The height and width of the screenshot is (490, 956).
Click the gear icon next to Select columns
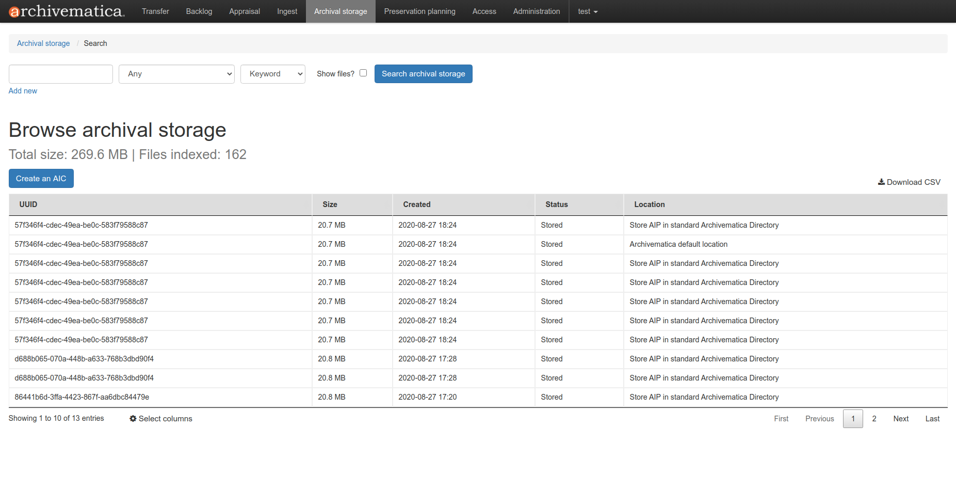click(x=134, y=418)
